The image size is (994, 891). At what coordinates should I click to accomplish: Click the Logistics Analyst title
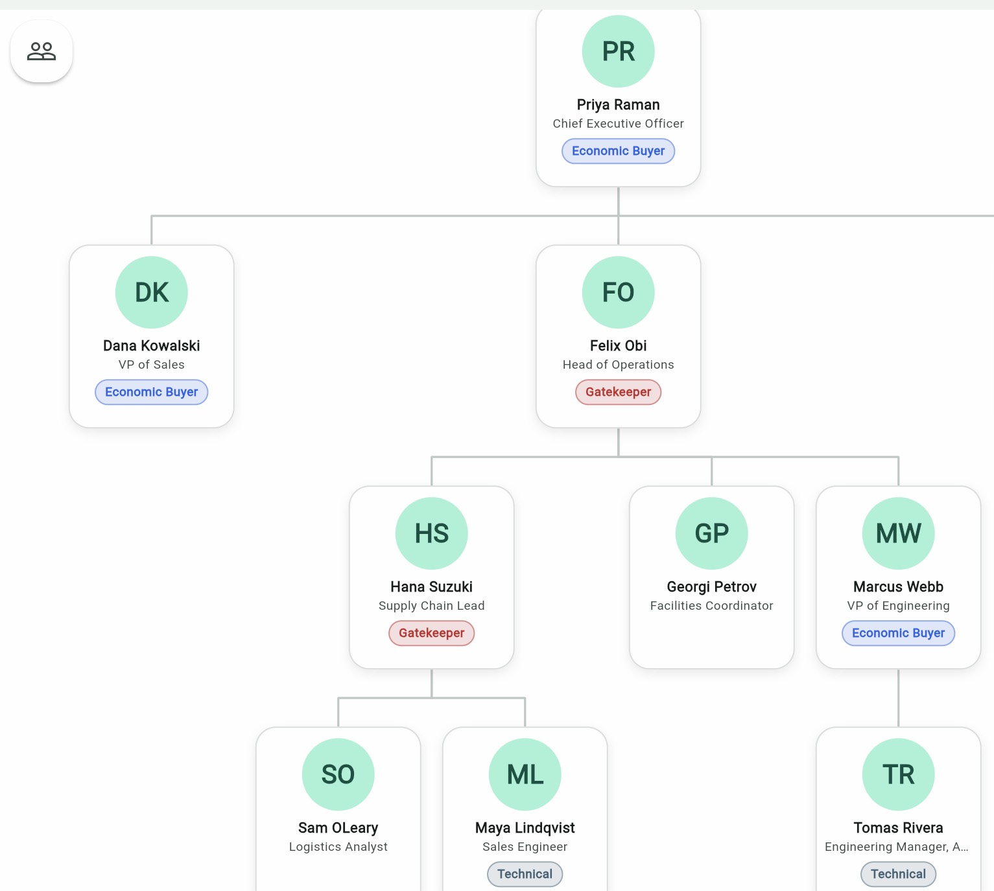pyautogui.click(x=338, y=847)
